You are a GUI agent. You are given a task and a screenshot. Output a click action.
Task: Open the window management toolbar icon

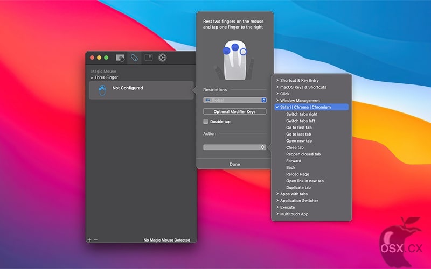[149, 58]
